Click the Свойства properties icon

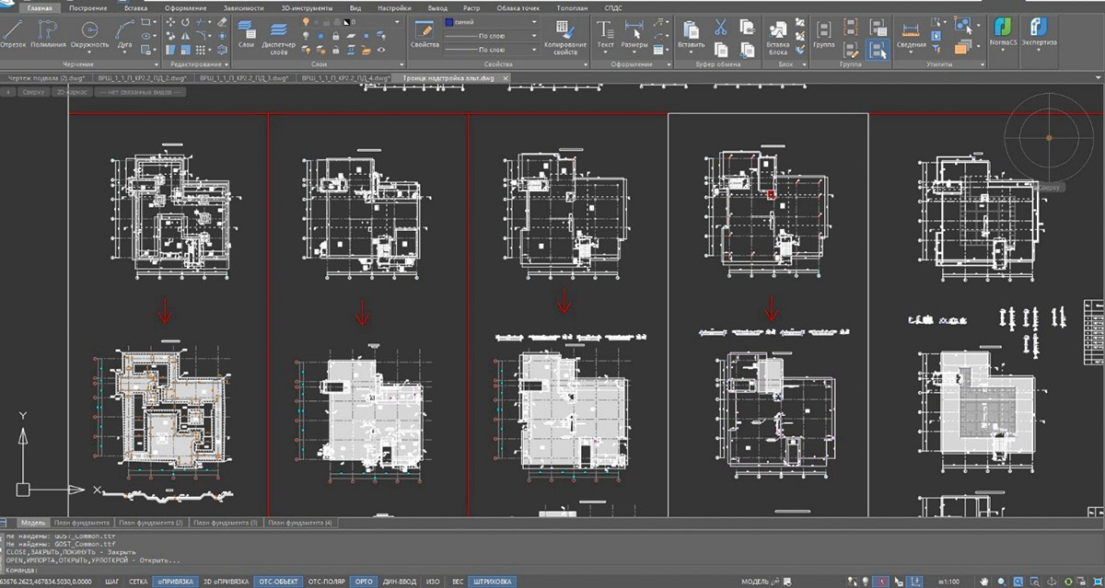coord(425,31)
